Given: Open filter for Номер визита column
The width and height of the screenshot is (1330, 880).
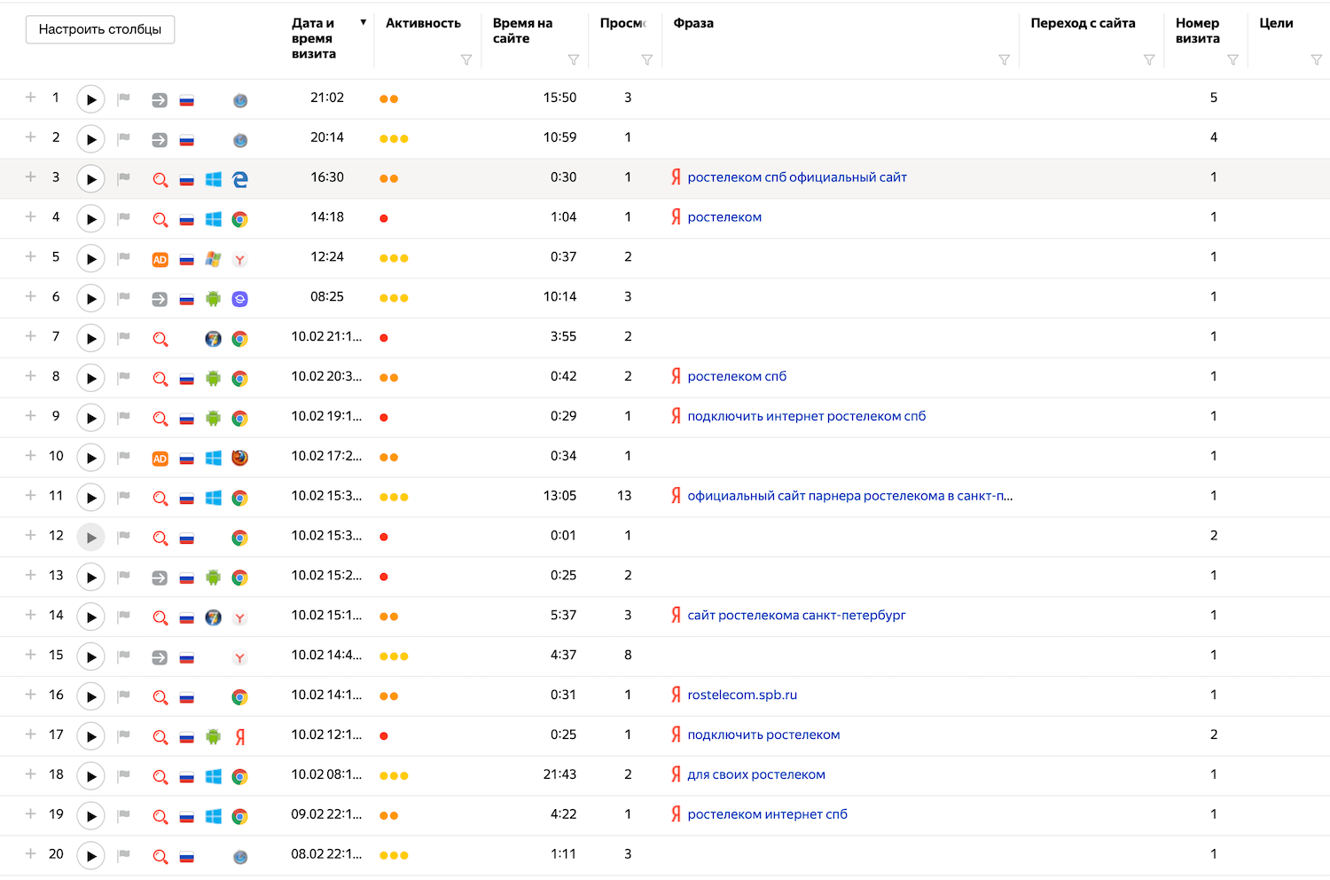Looking at the screenshot, I should pyautogui.click(x=1232, y=59).
